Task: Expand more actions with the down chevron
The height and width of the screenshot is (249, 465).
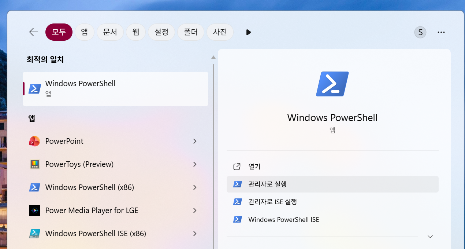Action: [430, 237]
